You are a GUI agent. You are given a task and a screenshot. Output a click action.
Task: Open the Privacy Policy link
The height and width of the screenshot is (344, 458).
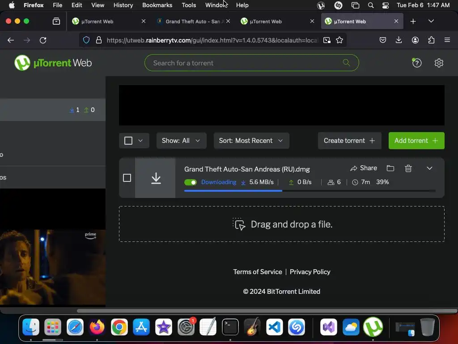point(310,272)
